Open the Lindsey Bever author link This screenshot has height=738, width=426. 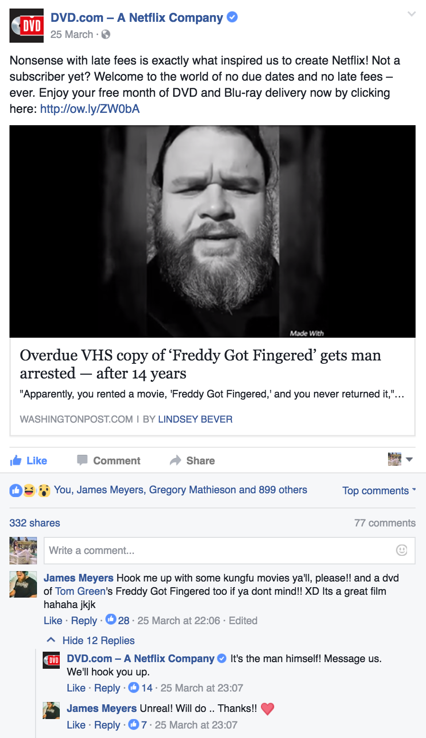[195, 419]
